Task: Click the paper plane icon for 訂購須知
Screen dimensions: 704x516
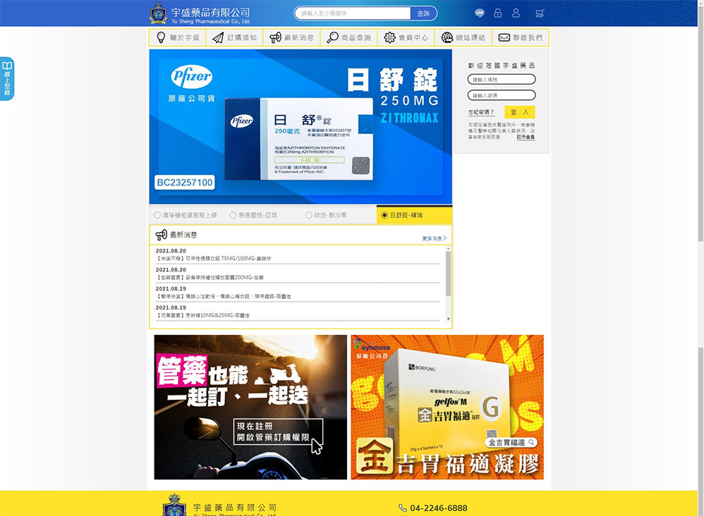Action: point(218,37)
